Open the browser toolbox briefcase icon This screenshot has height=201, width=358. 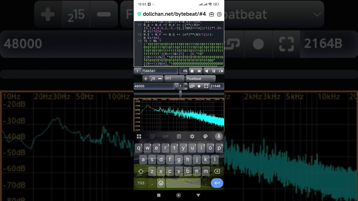(212, 14)
